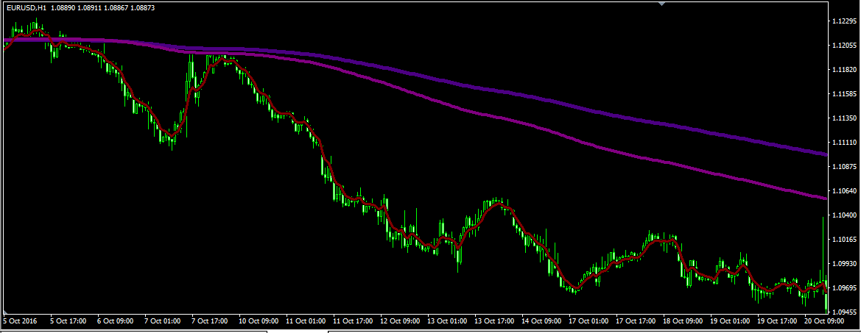This screenshot has height=333, width=861.
Task: Click the 14 Oct 09:00 time label
Action: click(x=541, y=321)
